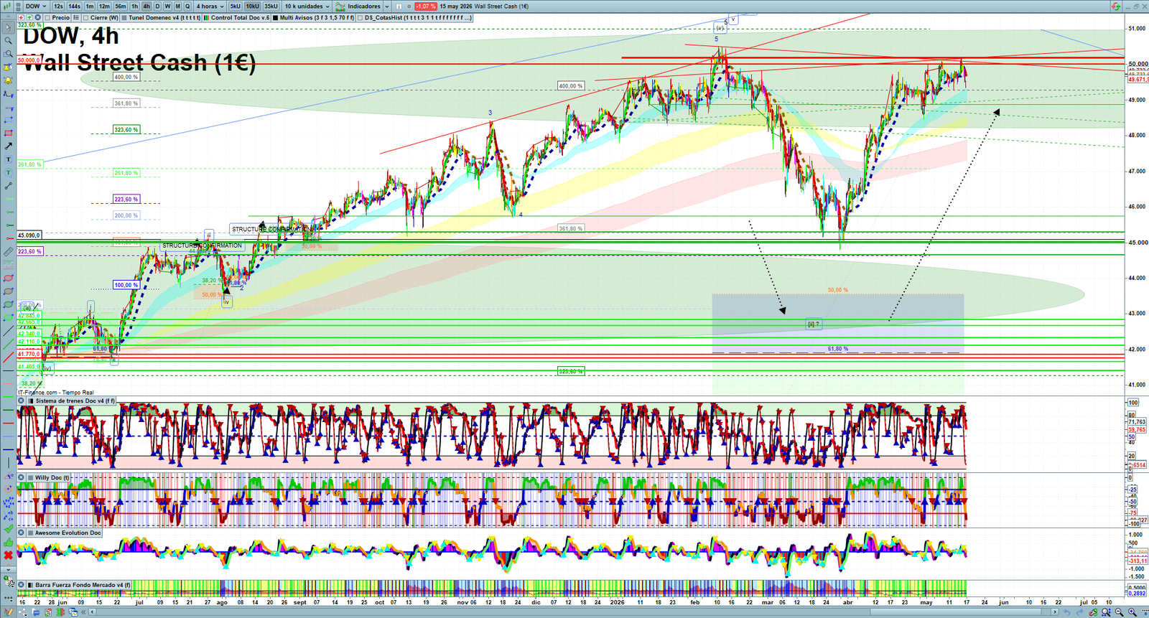This screenshot has width=1149, height=618.
Task: Toggle the 10kU units button
Action: [252, 6]
